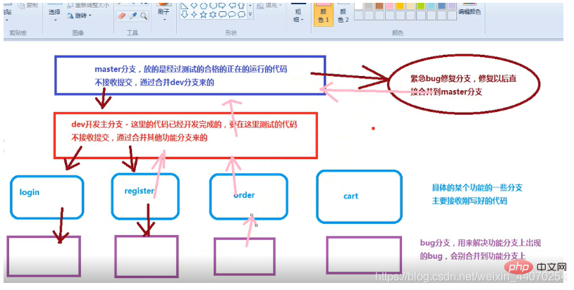This screenshot has height=290, width=574.
Task: Click the 'order' text on canvas
Action: pyautogui.click(x=244, y=195)
